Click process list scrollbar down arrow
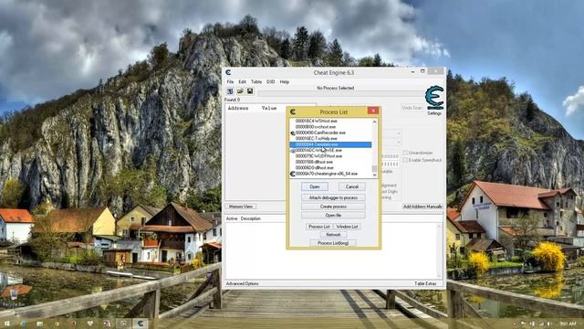The image size is (584, 329). coord(375,175)
